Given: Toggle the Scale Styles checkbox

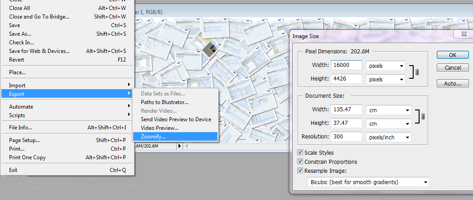Looking at the screenshot, I should pyautogui.click(x=300, y=152).
